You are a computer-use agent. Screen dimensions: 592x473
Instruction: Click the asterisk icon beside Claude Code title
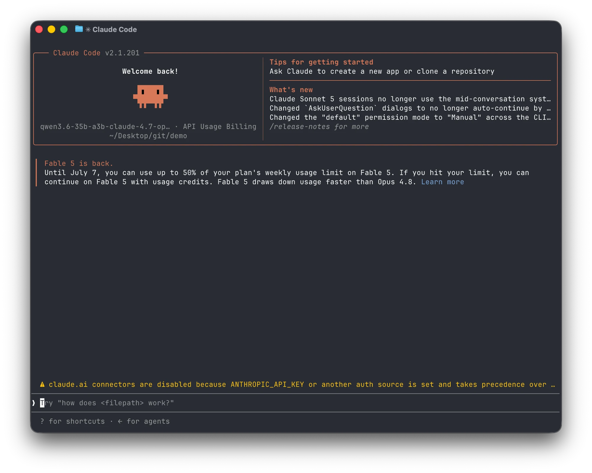88,29
